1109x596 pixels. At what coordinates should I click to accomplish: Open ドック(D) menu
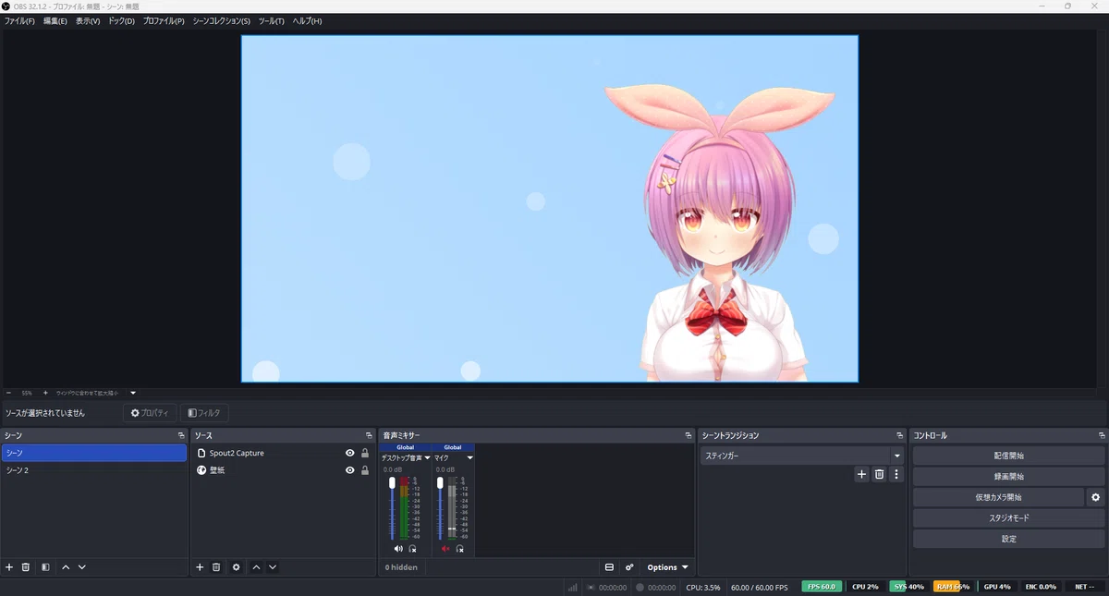coord(121,20)
